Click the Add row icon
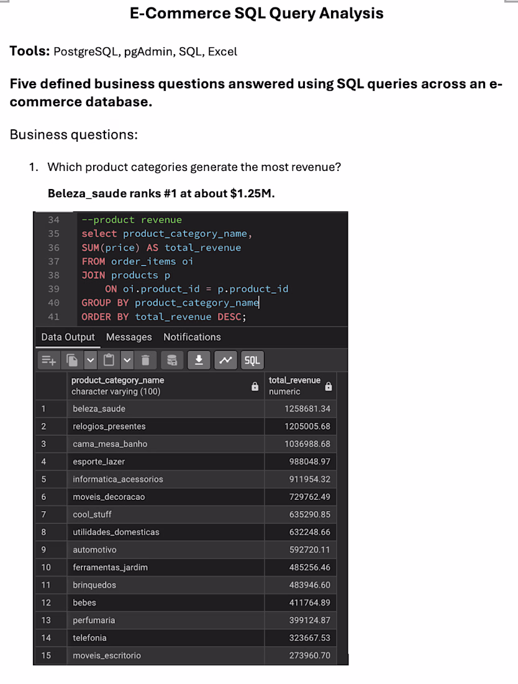Image resolution: width=518 pixels, height=684 pixels. pyautogui.click(x=49, y=360)
